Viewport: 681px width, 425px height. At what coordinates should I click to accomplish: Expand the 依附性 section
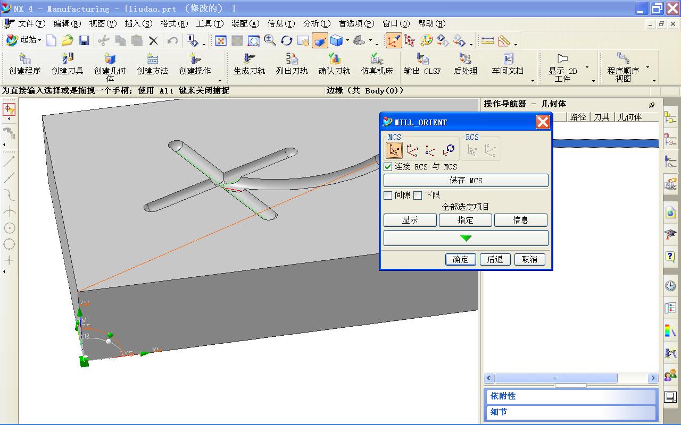tap(571, 396)
